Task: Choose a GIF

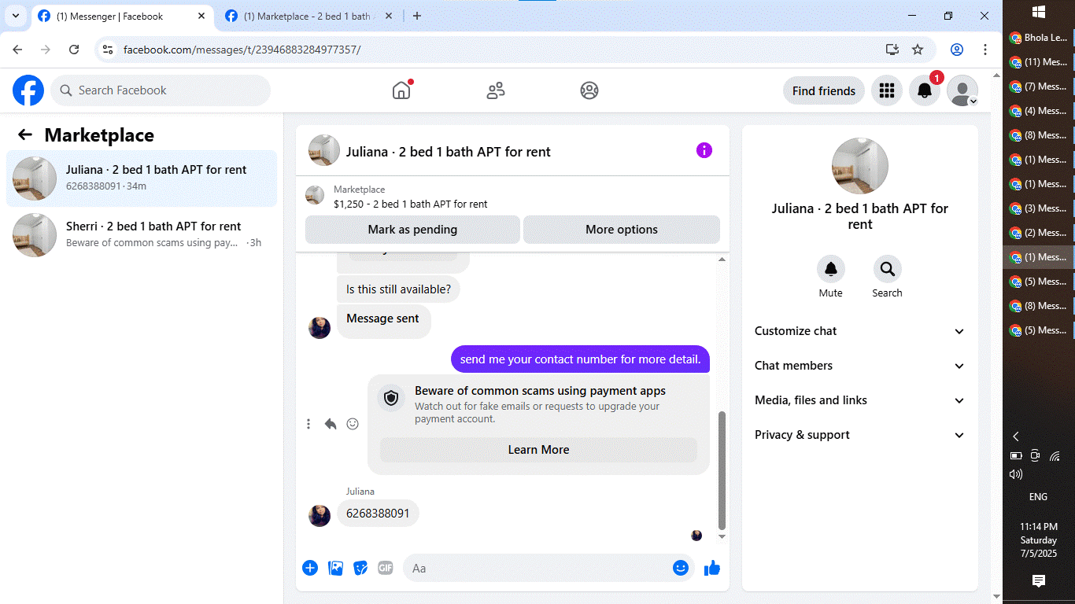Action: pos(385,568)
